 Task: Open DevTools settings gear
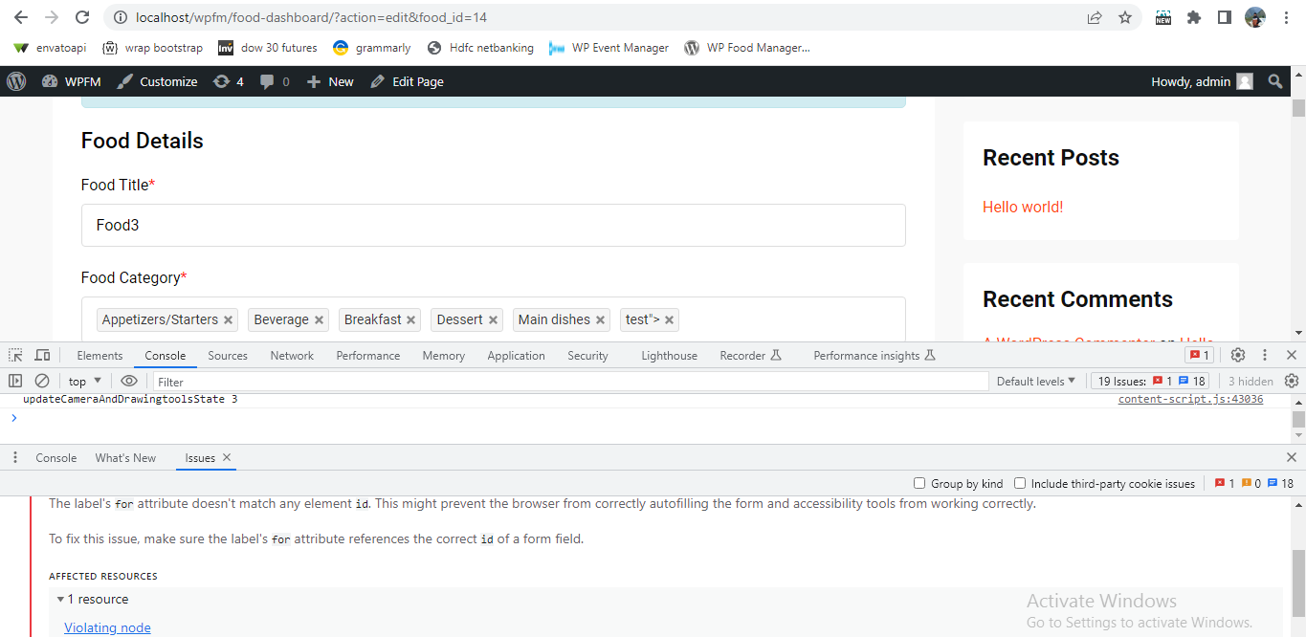pyautogui.click(x=1238, y=355)
